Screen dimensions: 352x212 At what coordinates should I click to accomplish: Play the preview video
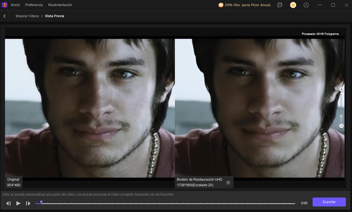coord(18,203)
